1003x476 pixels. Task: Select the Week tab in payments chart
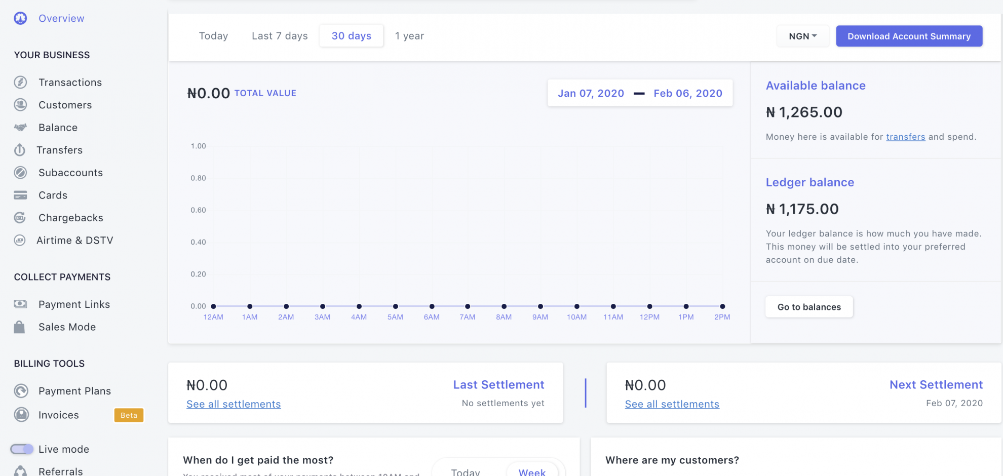(532, 471)
